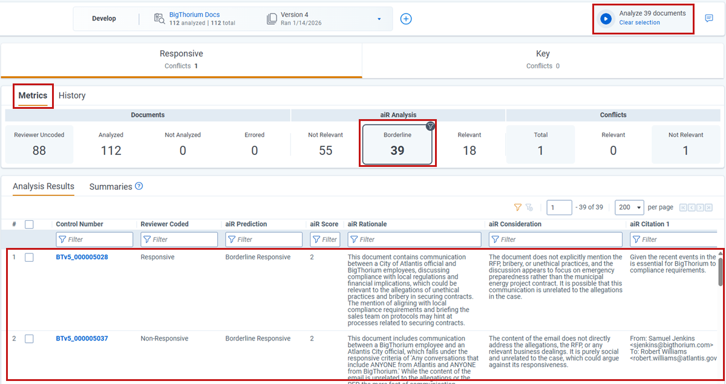Sort by aiR Rationale column header
The height and width of the screenshot is (384, 726).
pyautogui.click(x=367, y=224)
